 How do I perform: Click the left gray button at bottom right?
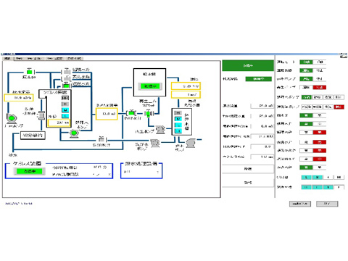point(300,204)
